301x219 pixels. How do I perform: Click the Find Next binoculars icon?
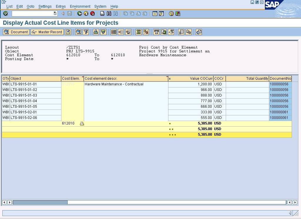tap(115, 14)
